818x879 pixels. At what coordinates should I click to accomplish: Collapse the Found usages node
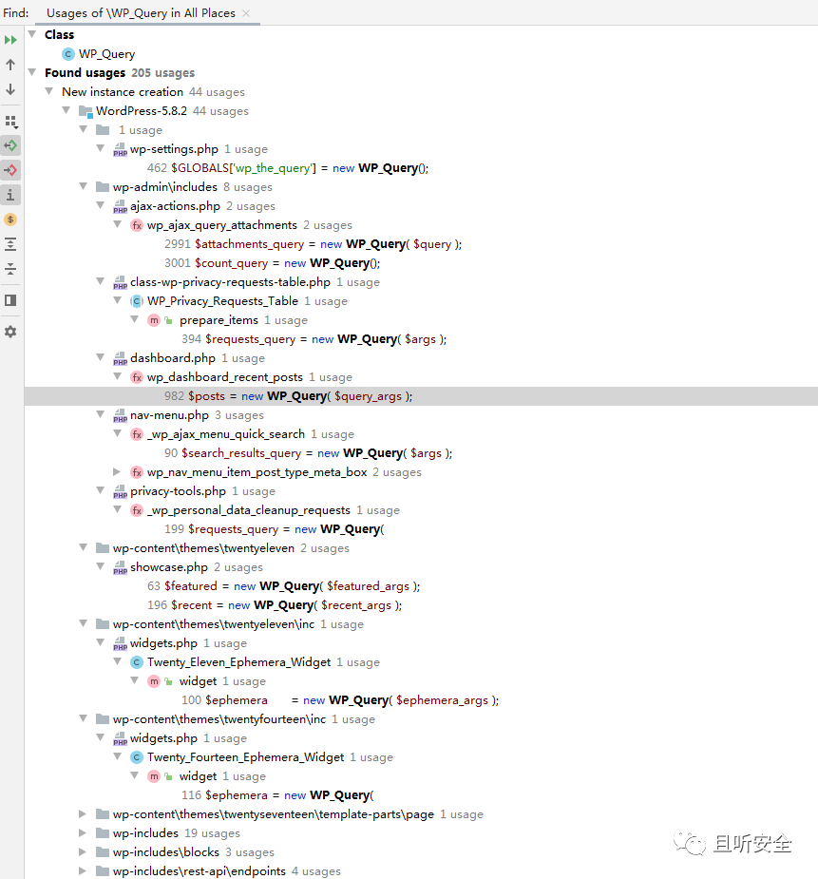pos(32,72)
